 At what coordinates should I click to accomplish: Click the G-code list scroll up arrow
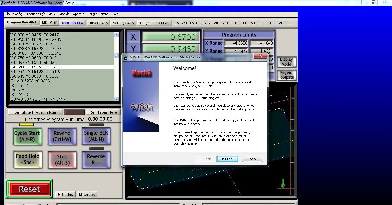116,35
